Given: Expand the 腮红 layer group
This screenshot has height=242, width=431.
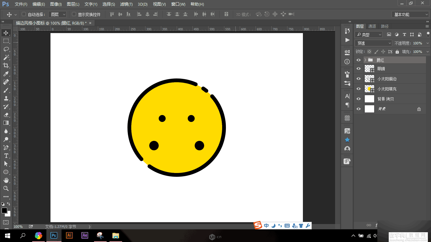Looking at the screenshot, I should (365, 60).
